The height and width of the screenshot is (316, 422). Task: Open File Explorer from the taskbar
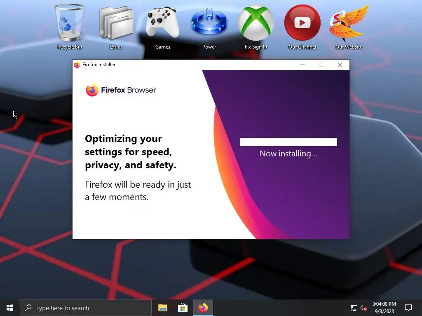[162, 308]
